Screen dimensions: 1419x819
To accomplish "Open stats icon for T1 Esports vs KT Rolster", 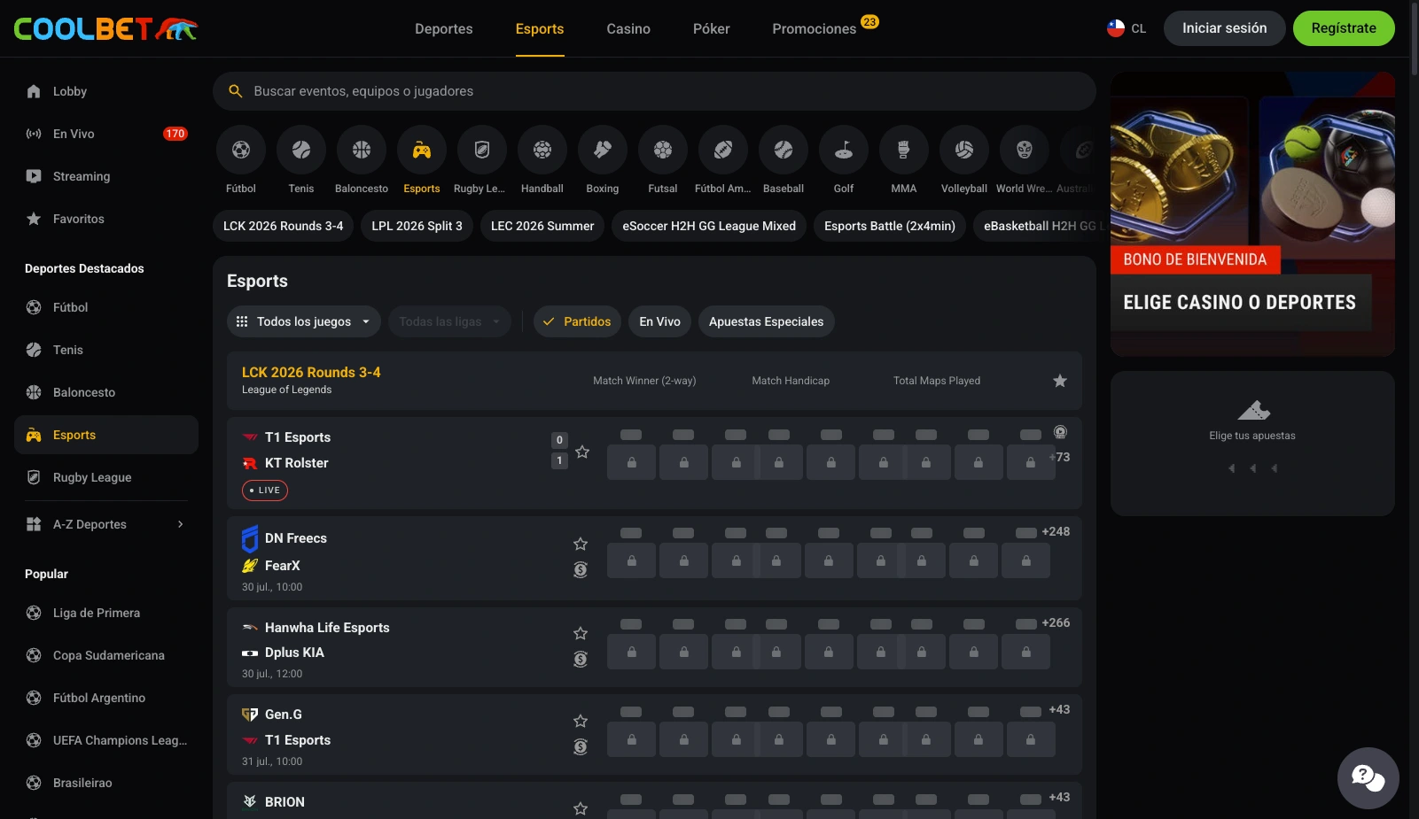I will (x=1060, y=432).
